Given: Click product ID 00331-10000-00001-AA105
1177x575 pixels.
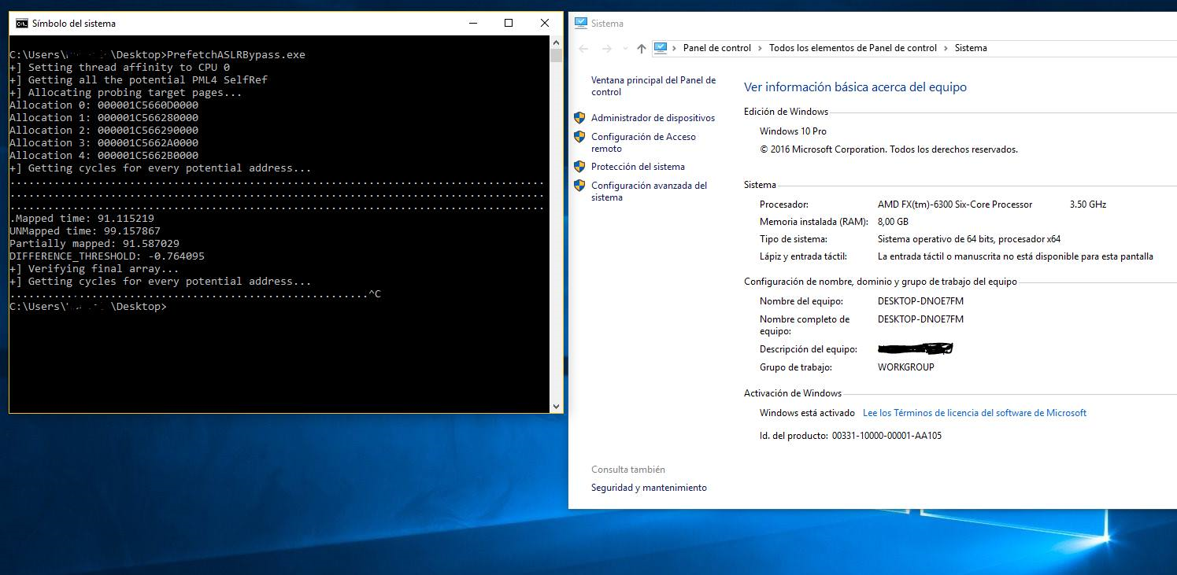Looking at the screenshot, I should pyautogui.click(x=886, y=436).
